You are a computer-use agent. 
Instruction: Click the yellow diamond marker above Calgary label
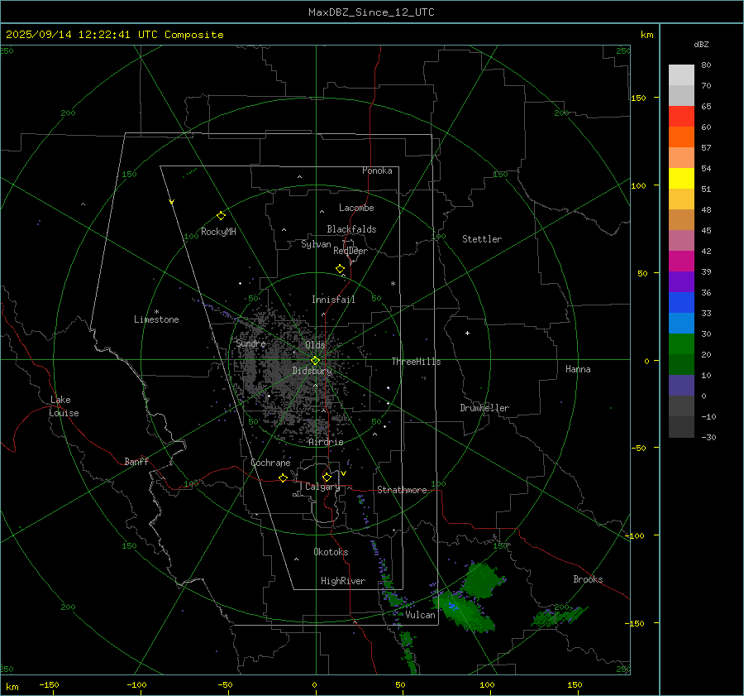(x=327, y=477)
